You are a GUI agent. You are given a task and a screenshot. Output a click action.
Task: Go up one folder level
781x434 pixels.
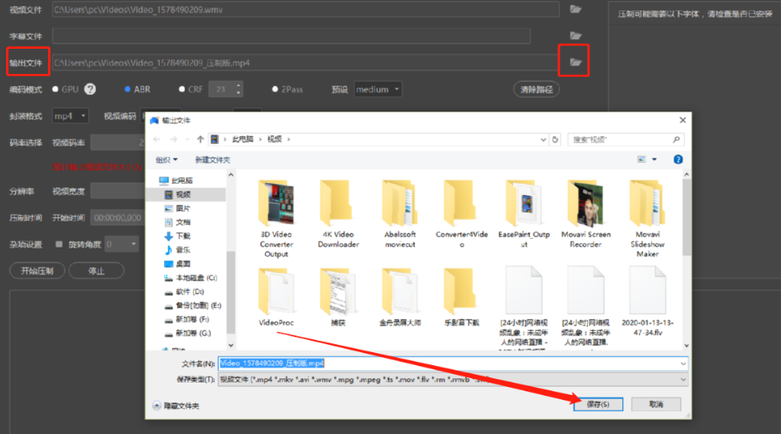pos(200,139)
